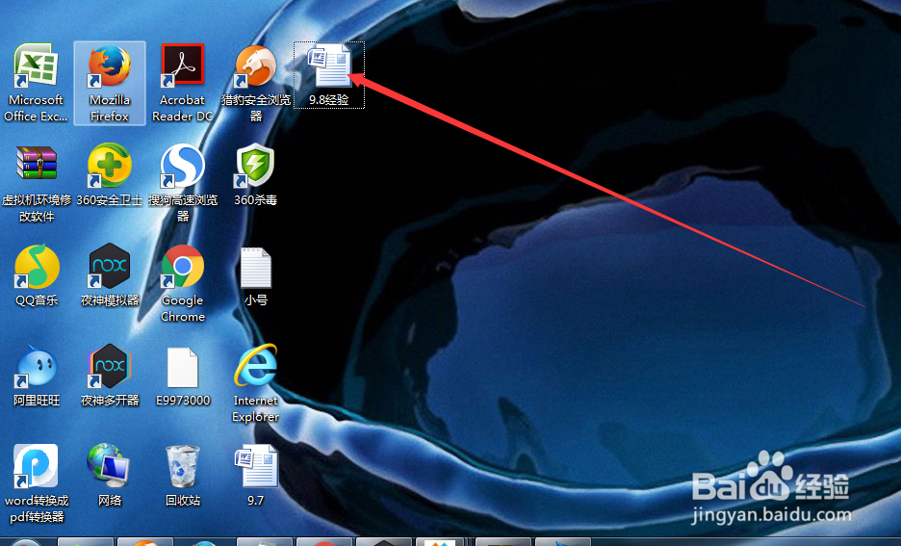This screenshot has height=546, width=901.
Task: Select the 虚拟机环境修改软件 archive icon
Action: (37, 183)
